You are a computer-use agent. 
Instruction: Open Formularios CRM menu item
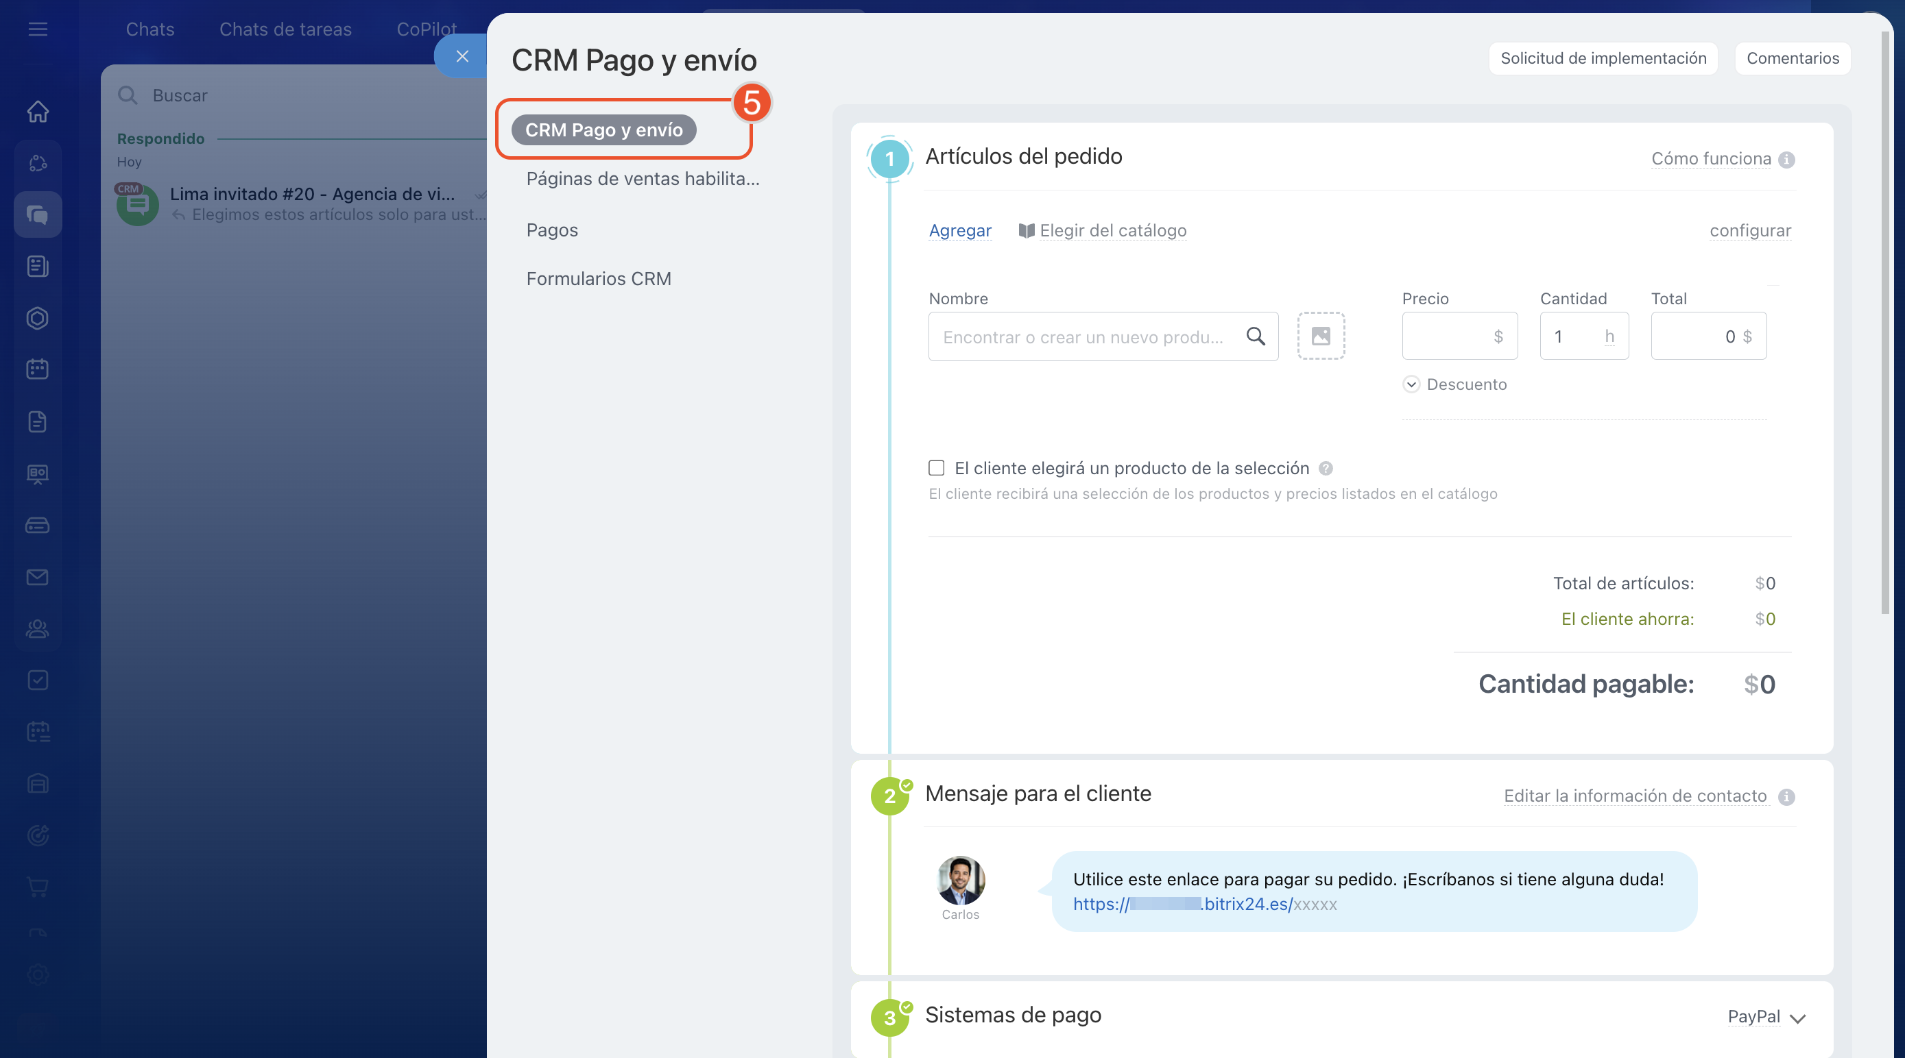(598, 278)
